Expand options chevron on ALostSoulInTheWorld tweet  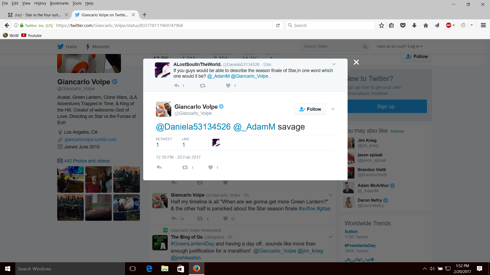334,64
